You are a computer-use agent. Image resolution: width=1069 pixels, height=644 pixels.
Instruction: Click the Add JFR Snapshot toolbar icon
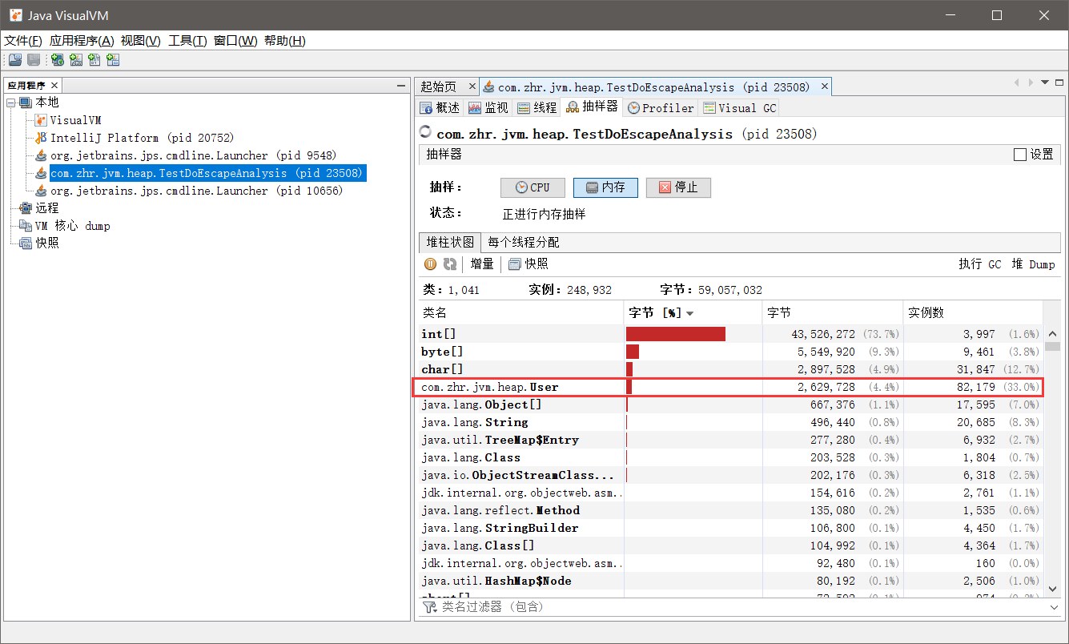coord(113,59)
